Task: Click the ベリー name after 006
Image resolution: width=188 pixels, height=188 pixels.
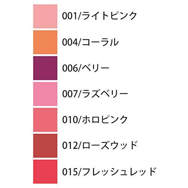Action: click(x=96, y=68)
